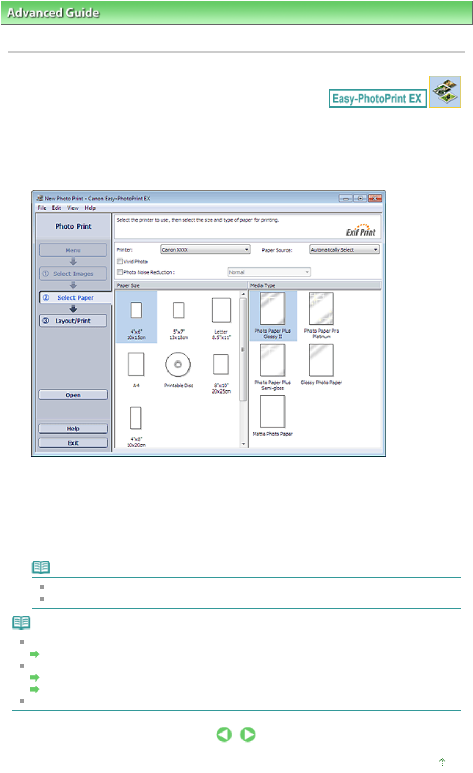Click the Easy-PhotoPrint EX logo banner
473x773 pixels.
pos(377,98)
